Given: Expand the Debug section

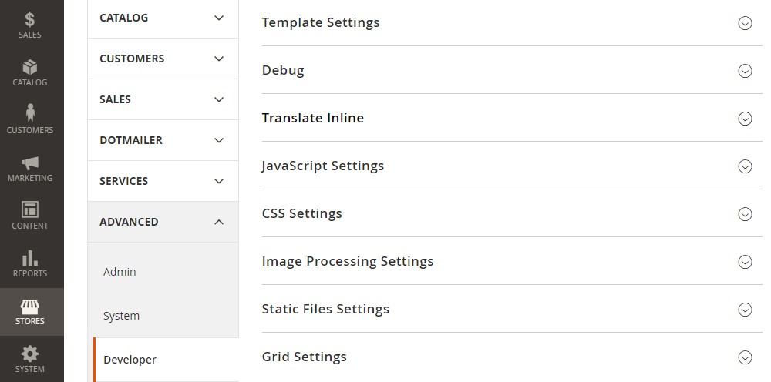Looking at the screenshot, I should tap(745, 71).
